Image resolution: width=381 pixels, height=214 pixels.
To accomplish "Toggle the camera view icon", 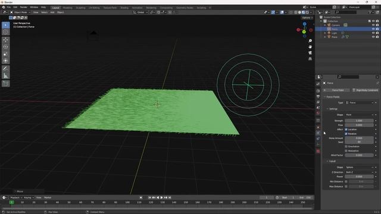I will point(310,53).
